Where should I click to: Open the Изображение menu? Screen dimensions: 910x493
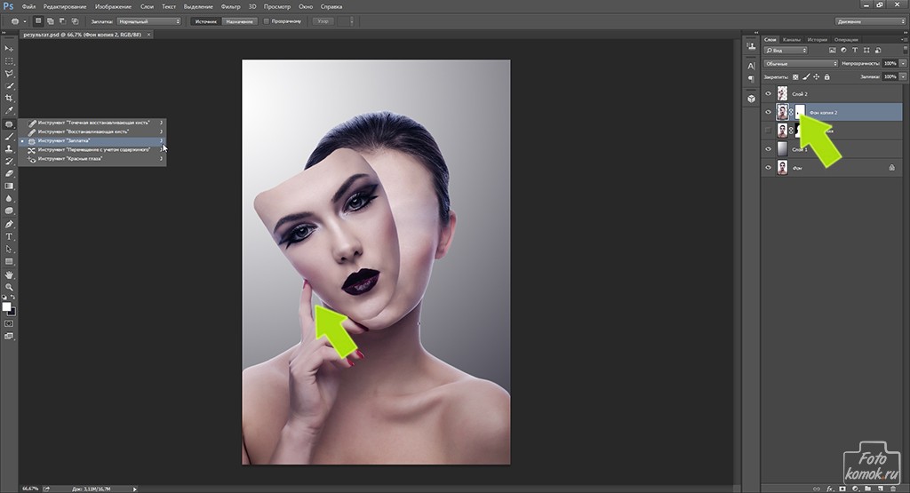(x=113, y=6)
